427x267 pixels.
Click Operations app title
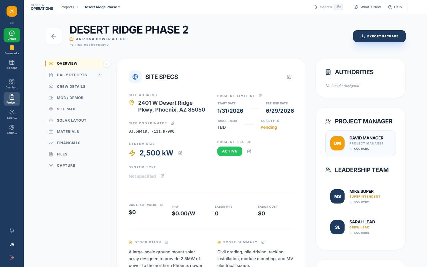click(42, 9)
